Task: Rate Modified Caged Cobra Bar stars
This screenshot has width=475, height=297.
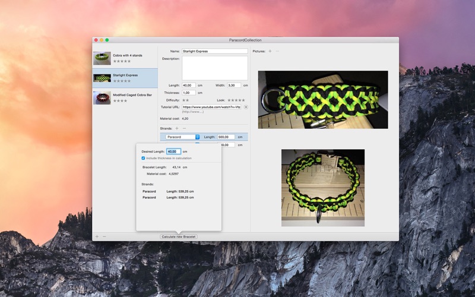Action: click(120, 100)
